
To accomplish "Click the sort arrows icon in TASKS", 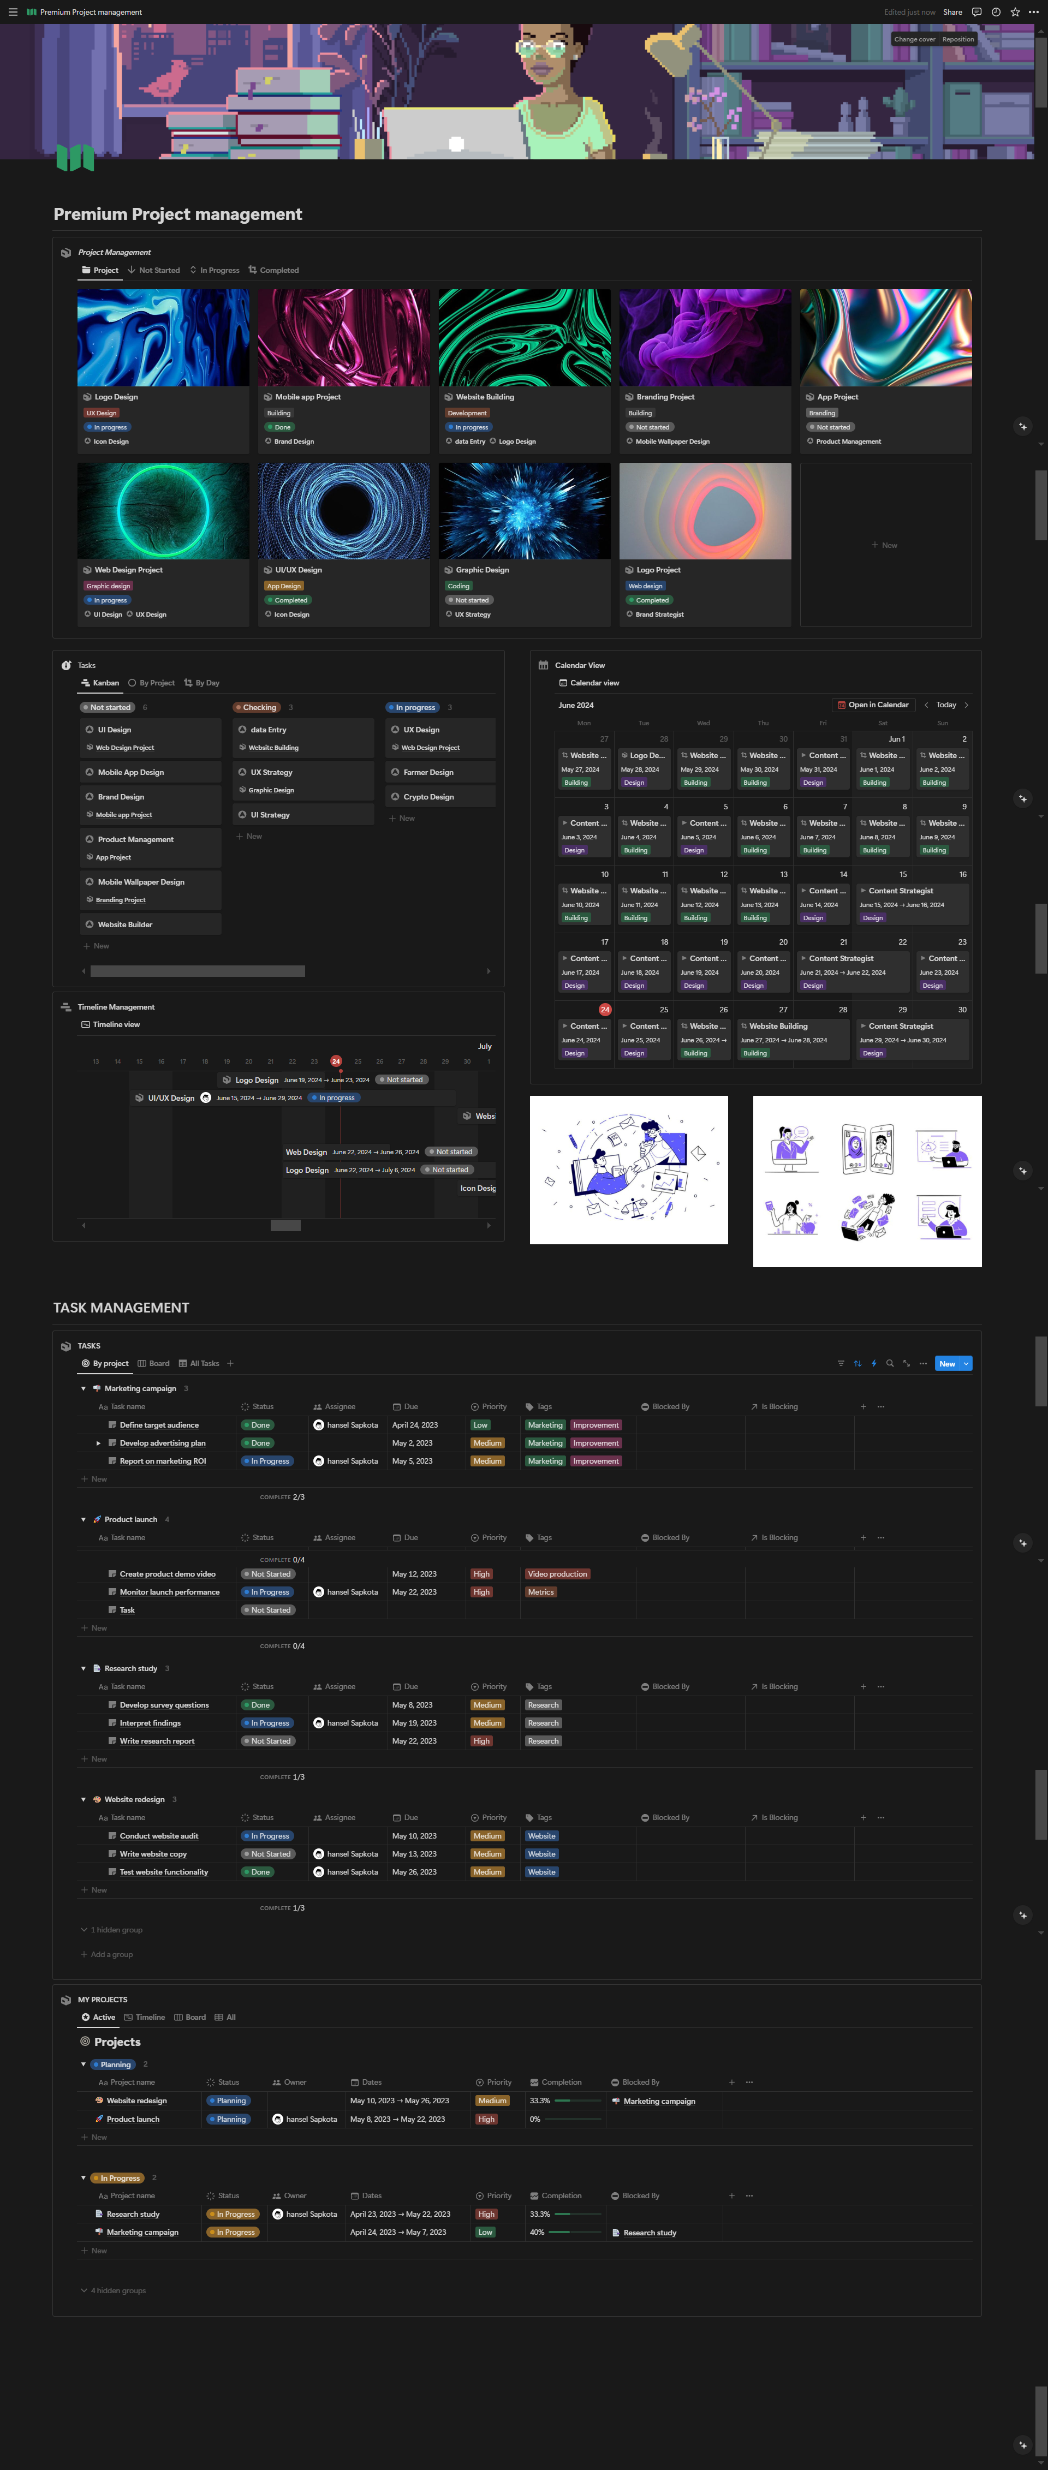I will (857, 1363).
